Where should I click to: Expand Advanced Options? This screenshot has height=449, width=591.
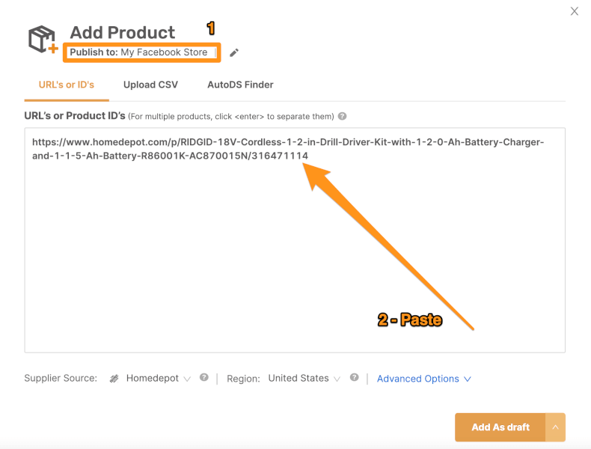[x=424, y=379]
